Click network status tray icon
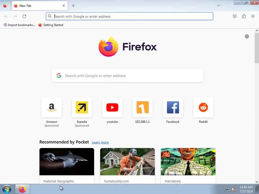The width and height of the screenshot is (259, 194). point(227,189)
